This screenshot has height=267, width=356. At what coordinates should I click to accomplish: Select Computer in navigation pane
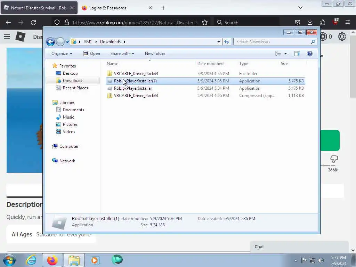[69, 146]
